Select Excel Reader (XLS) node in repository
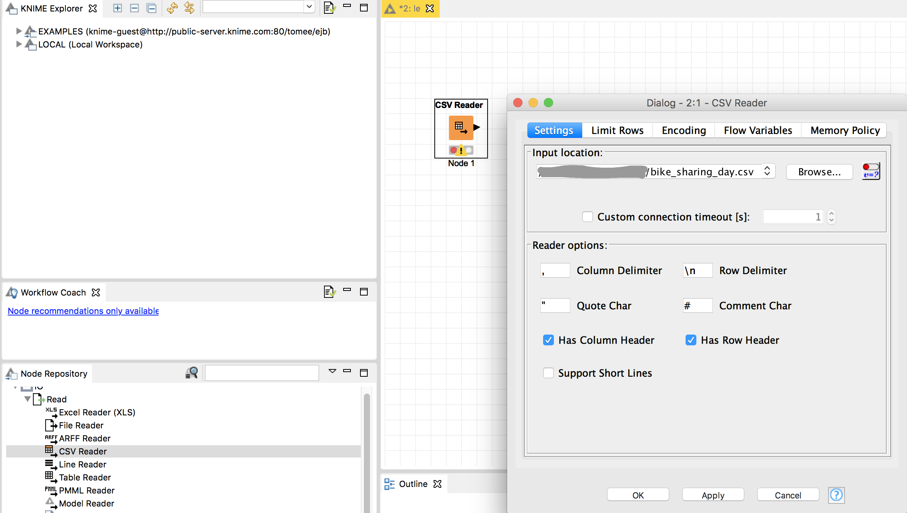The width and height of the screenshot is (907, 513). pyautogui.click(x=90, y=412)
